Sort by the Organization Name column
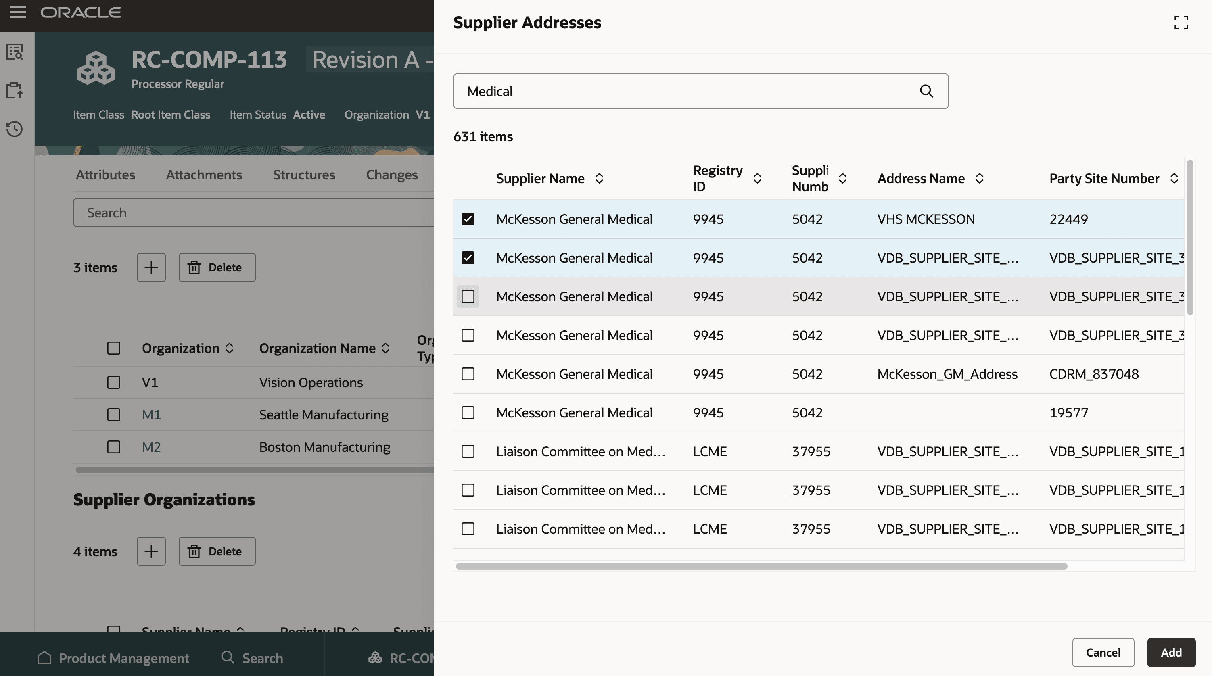This screenshot has width=1212, height=676. (x=386, y=348)
